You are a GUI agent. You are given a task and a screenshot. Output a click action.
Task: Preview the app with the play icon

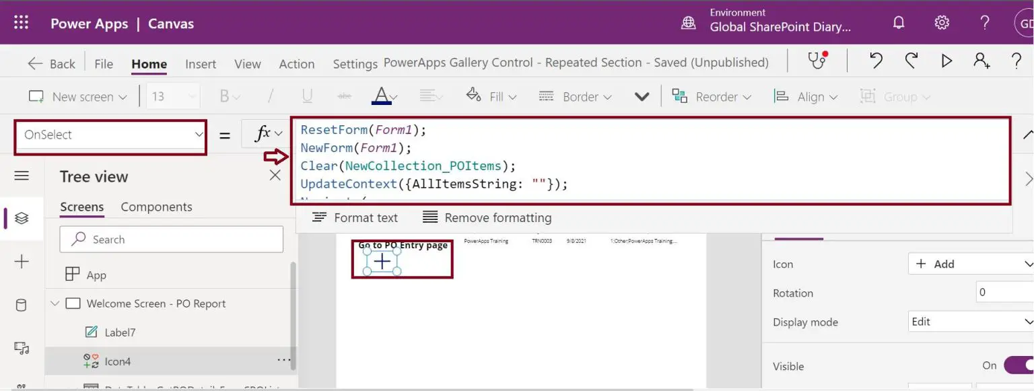[x=946, y=61]
